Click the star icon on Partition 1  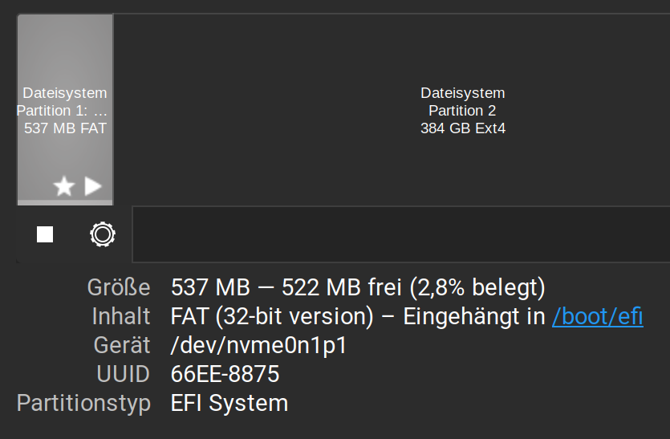[64, 186]
